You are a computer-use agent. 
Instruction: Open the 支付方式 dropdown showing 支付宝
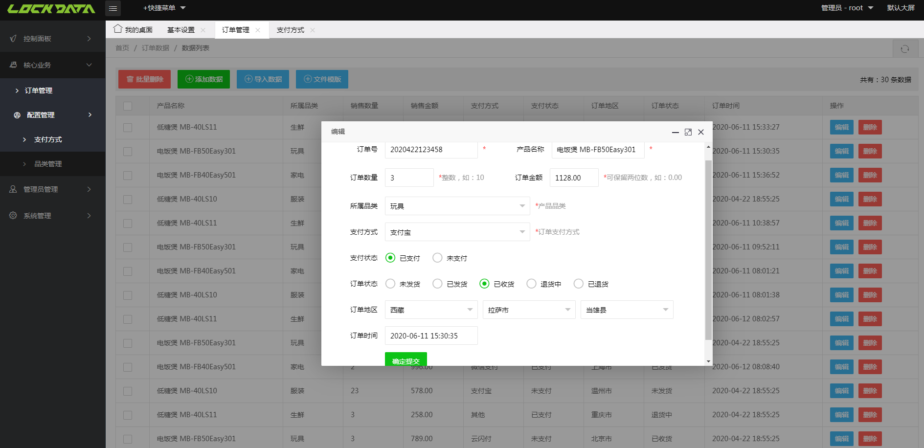coord(457,232)
